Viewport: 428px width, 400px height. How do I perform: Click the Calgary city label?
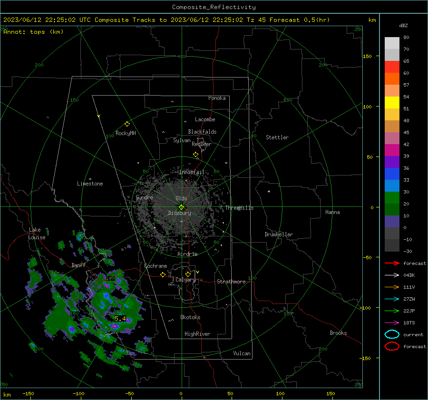point(185,280)
